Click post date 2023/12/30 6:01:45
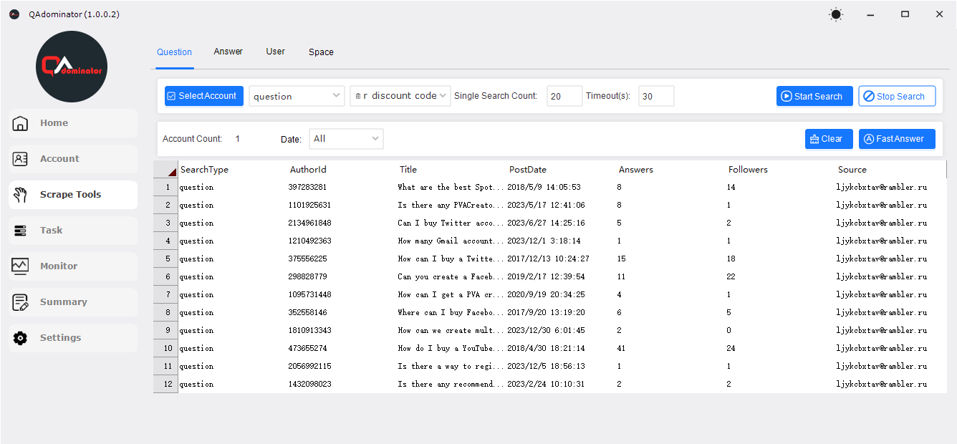 coord(546,331)
